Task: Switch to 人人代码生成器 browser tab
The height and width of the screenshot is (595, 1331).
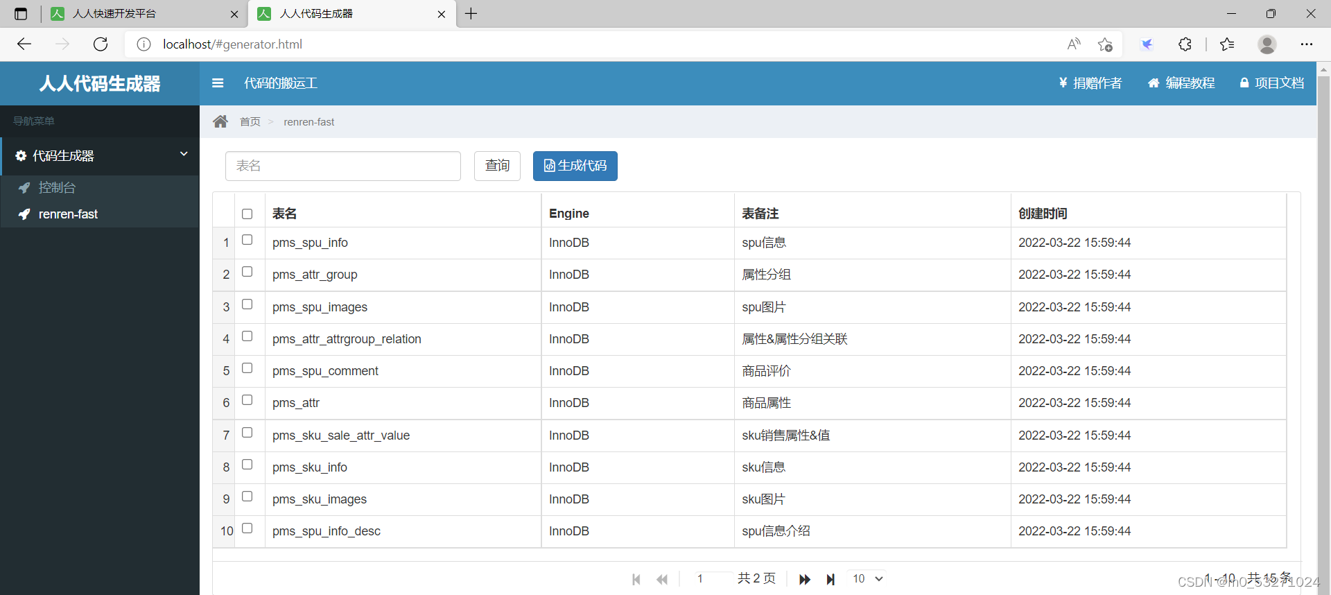Action: pos(351,14)
